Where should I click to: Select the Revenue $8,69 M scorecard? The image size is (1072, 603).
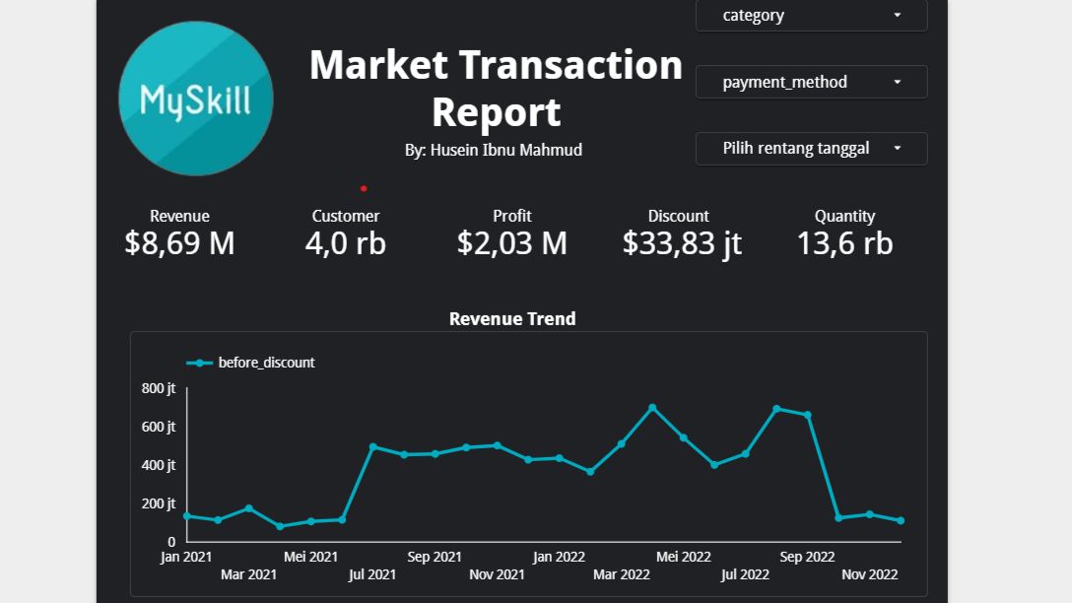tap(179, 234)
